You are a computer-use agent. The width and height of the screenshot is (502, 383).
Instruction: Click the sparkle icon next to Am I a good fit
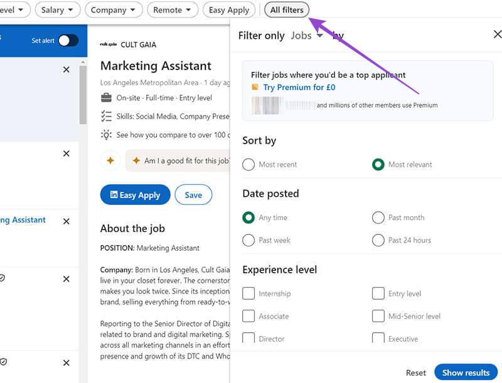(137, 160)
